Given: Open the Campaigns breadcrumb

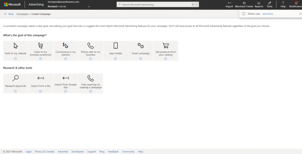Looking at the screenshot, I should tap(22, 14).
